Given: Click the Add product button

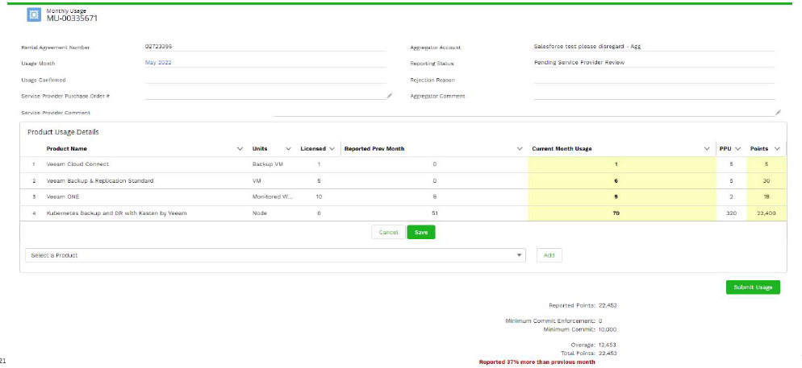Looking at the screenshot, I should coord(549,255).
